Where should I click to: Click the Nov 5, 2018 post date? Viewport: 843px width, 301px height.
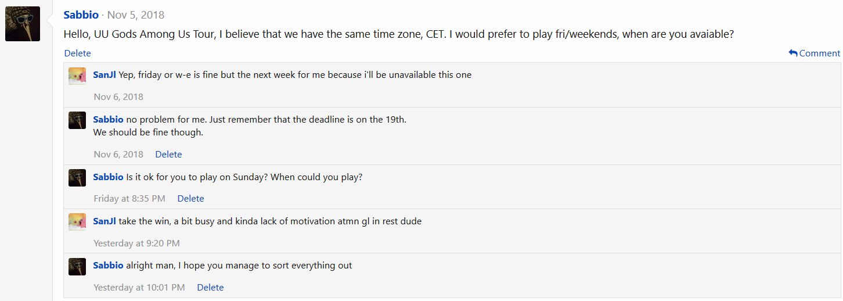coord(136,15)
